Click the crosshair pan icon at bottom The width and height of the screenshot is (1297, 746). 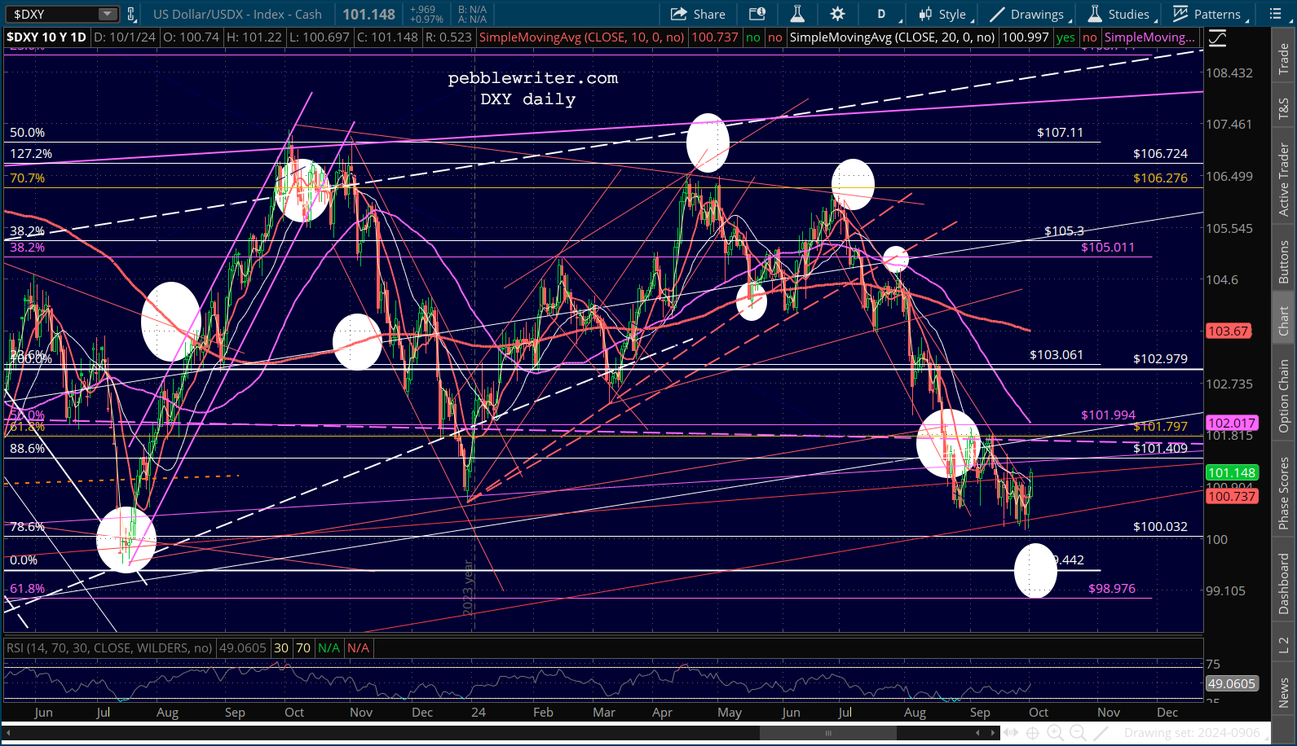point(1032,733)
